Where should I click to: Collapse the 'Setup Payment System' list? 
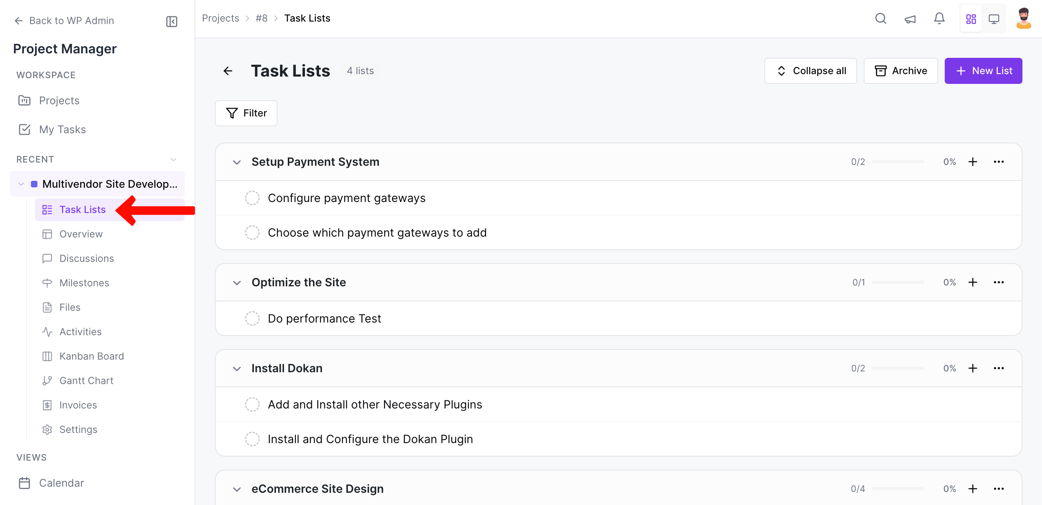pyautogui.click(x=237, y=162)
